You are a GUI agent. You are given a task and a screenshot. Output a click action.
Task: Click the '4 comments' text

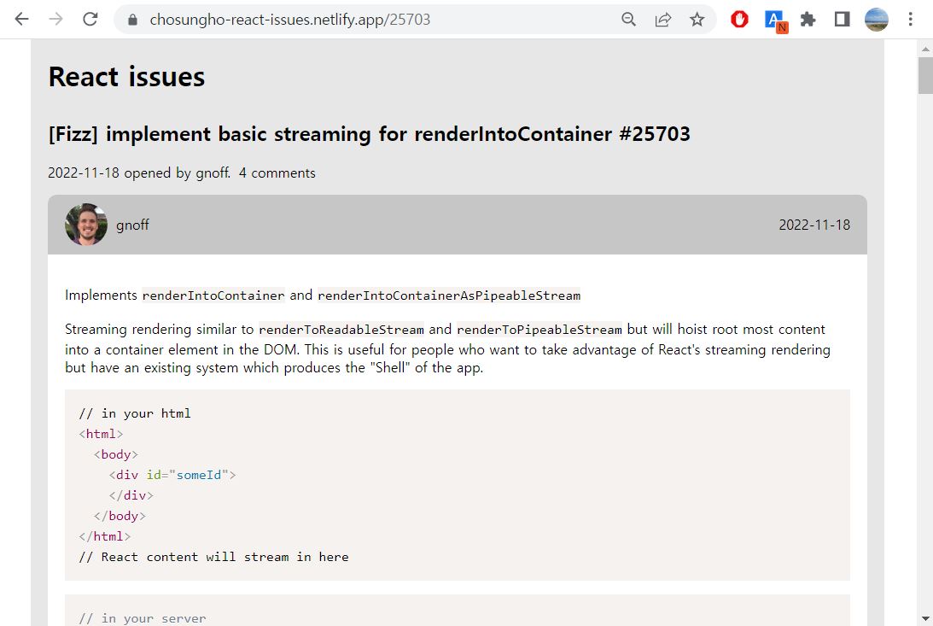[277, 173]
